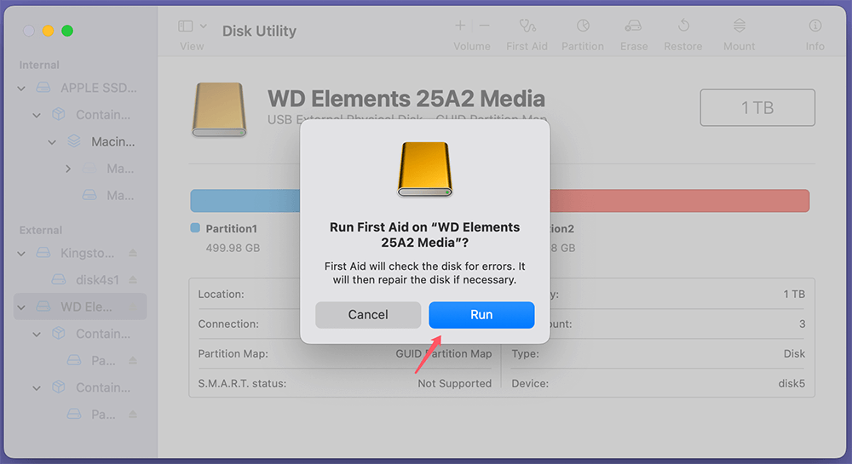Click the Partition1 label
Viewport: 852px width, 464px height.
coord(232,228)
